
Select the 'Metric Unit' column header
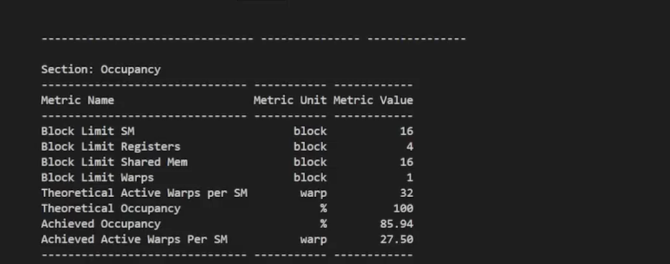coord(290,101)
